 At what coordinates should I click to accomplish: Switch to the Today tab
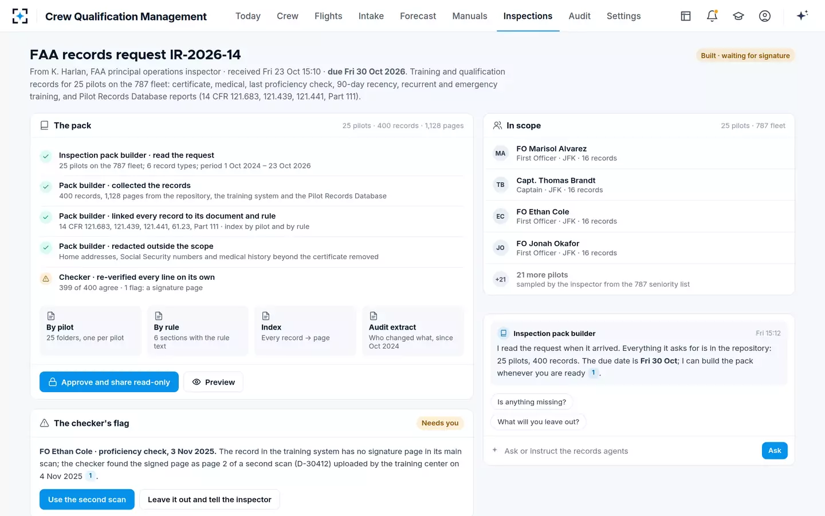248,16
